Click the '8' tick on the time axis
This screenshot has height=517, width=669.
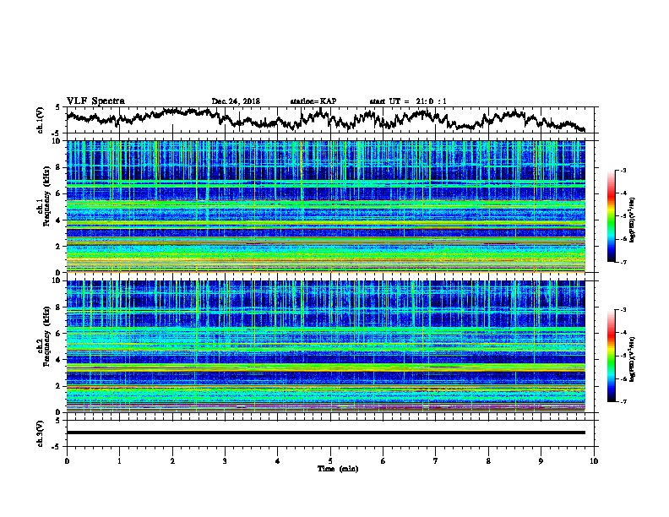(488, 461)
